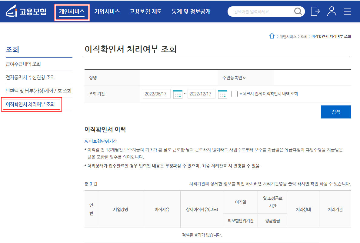Image resolution: width=360 pixels, height=243 pixels.
Task: Click the home icon in the breadcrumb
Action: [x=272, y=35]
